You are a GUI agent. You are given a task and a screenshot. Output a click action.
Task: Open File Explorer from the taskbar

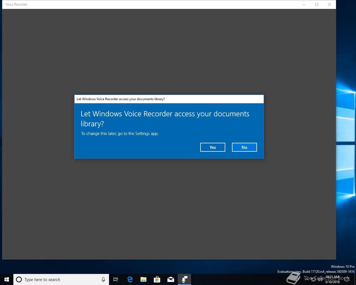[x=144, y=279]
